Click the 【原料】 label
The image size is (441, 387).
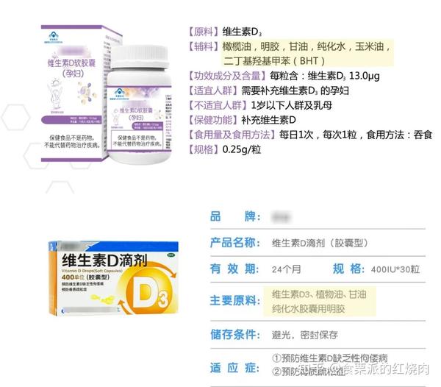(x=204, y=32)
